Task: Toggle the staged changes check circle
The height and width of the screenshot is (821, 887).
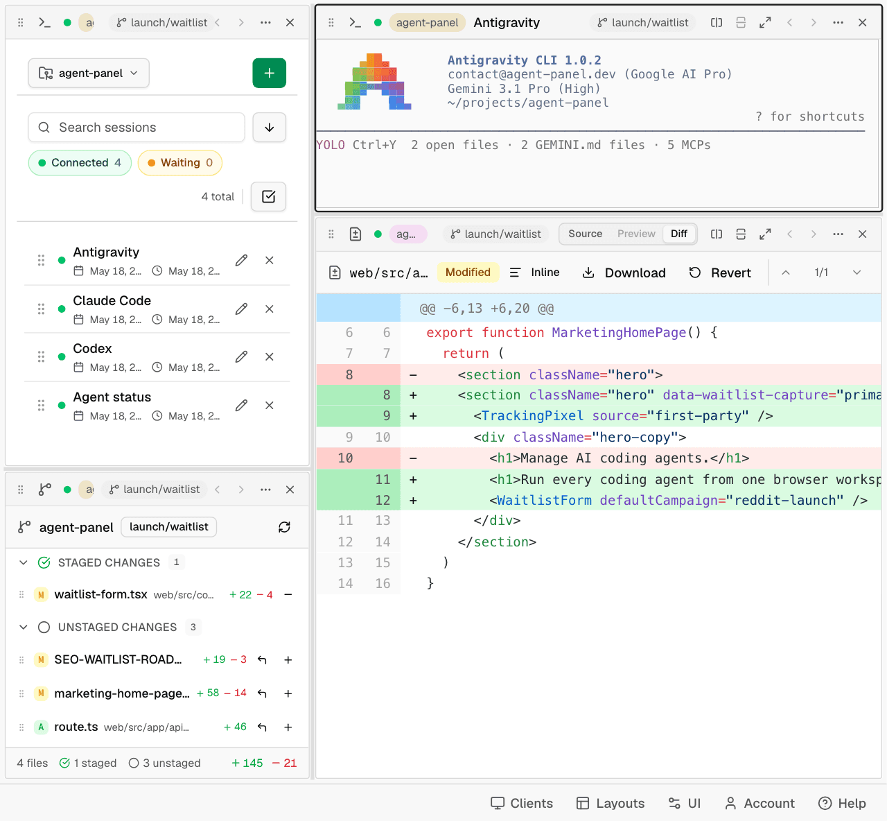Action: (44, 562)
